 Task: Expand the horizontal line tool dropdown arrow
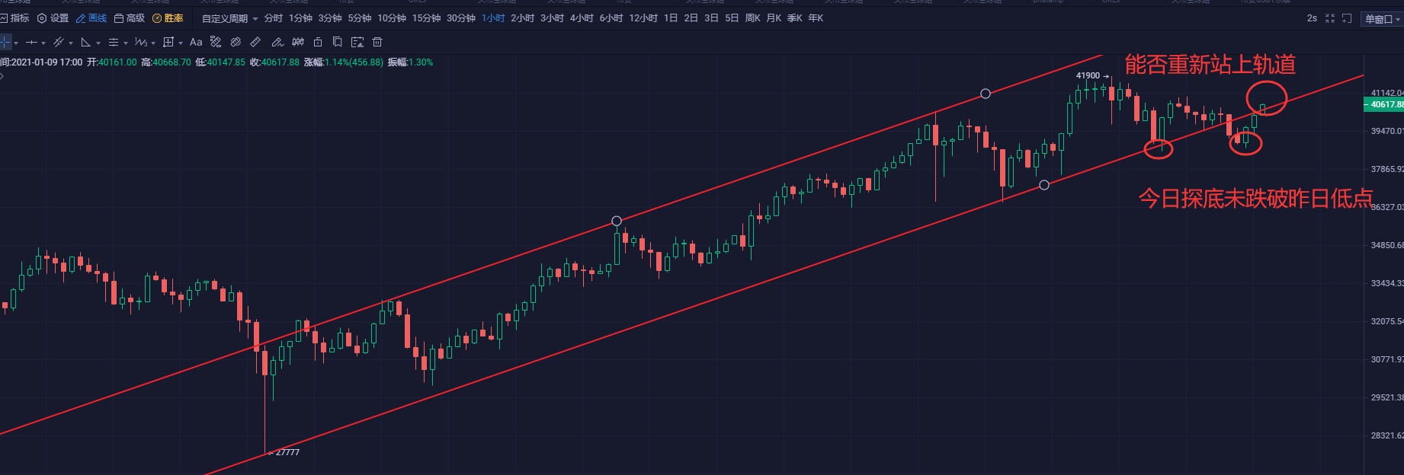pyautogui.click(x=43, y=43)
